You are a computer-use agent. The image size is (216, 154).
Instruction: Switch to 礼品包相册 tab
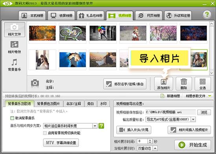click(x=90, y=16)
